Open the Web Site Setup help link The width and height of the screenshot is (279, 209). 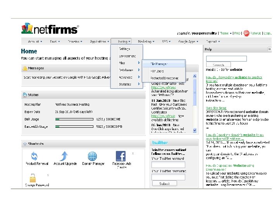click(x=216, y=108)
